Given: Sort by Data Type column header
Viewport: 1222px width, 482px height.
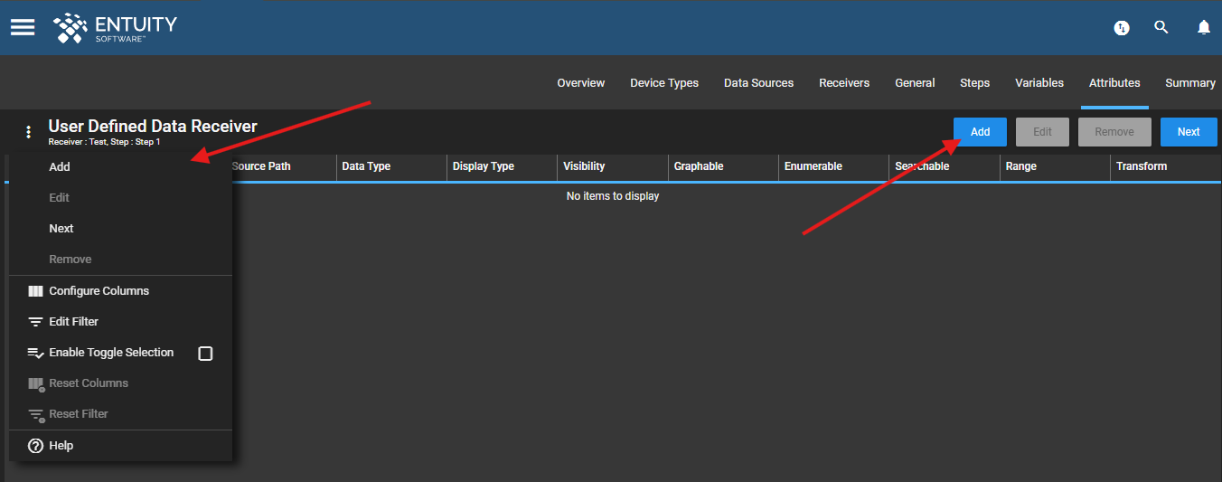Looking at the screenshot, I should [x=366, y=167].
